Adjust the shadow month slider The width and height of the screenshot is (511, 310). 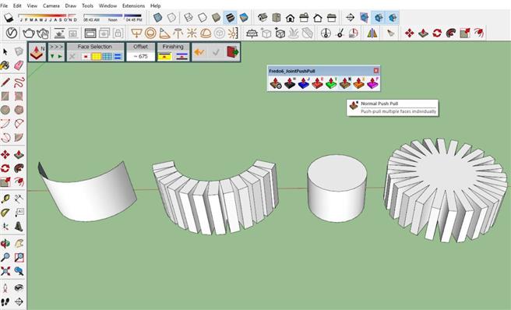48,17
